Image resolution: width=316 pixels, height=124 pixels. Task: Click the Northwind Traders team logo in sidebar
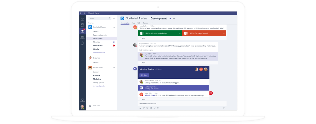coord(90,27)
